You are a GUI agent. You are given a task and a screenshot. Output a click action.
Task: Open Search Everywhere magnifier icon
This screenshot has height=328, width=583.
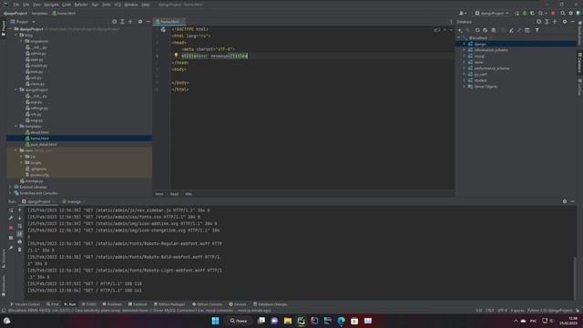click(563, 13)
